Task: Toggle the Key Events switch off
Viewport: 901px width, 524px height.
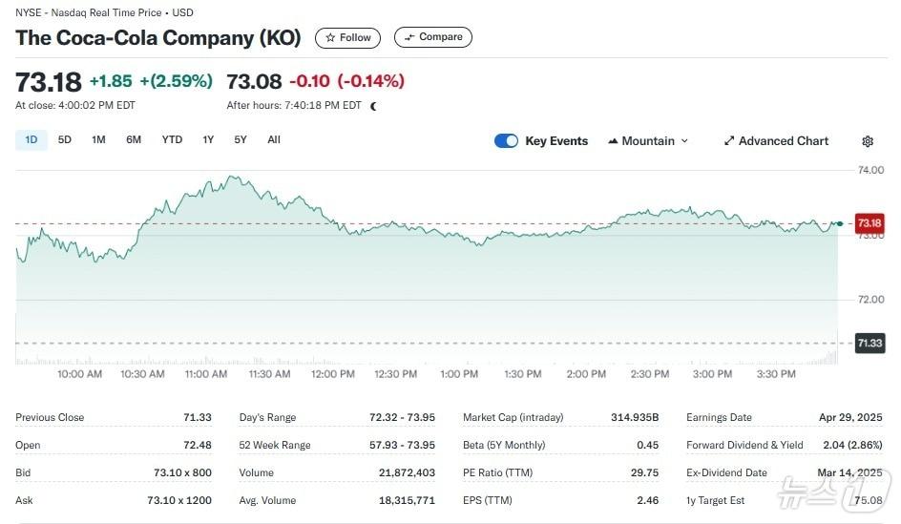Action: [x=506, y=141]
